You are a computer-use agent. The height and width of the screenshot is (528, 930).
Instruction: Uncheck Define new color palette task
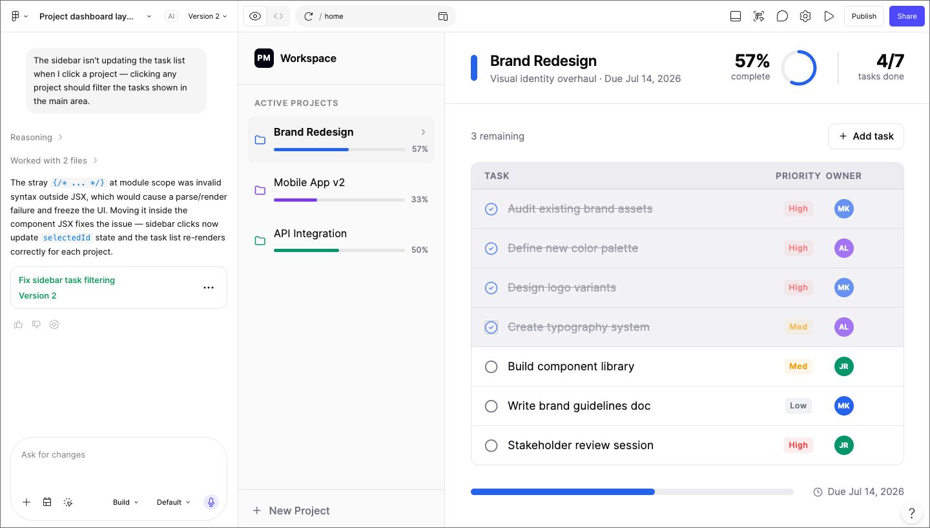point(491,248)
